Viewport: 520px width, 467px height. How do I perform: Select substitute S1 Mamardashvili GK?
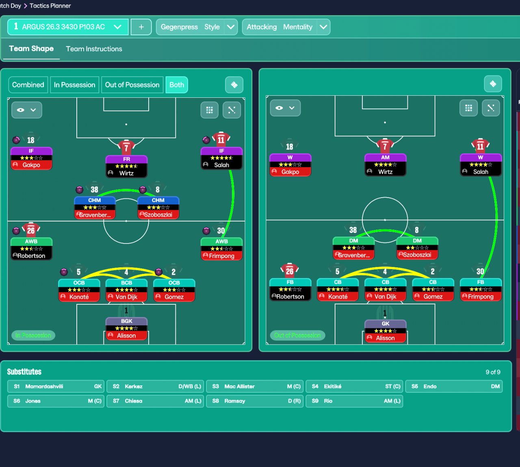click(56, 386)
